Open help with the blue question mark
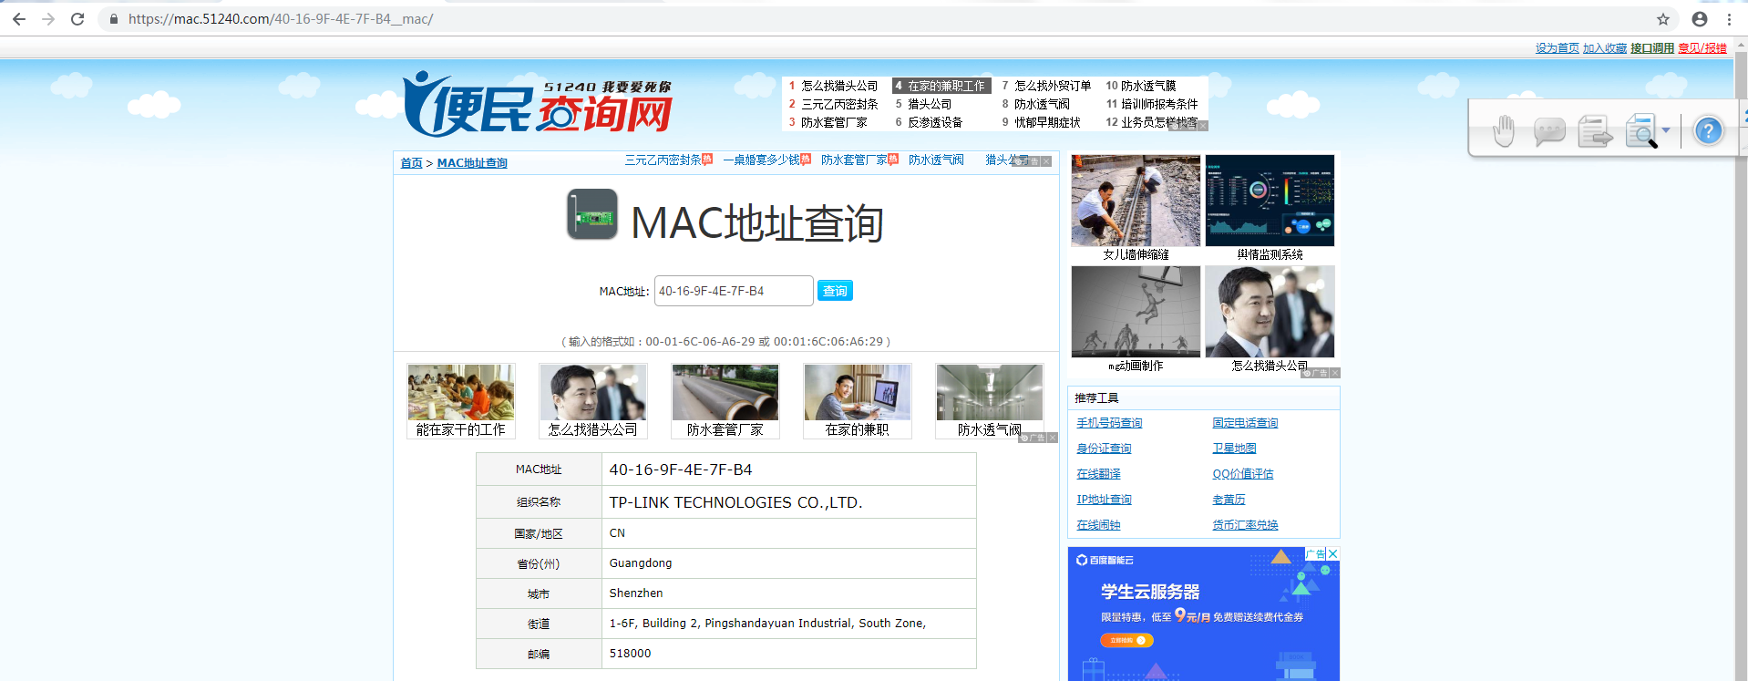Viewport: 1748px width, 681px height. [x=1709, y=131]
